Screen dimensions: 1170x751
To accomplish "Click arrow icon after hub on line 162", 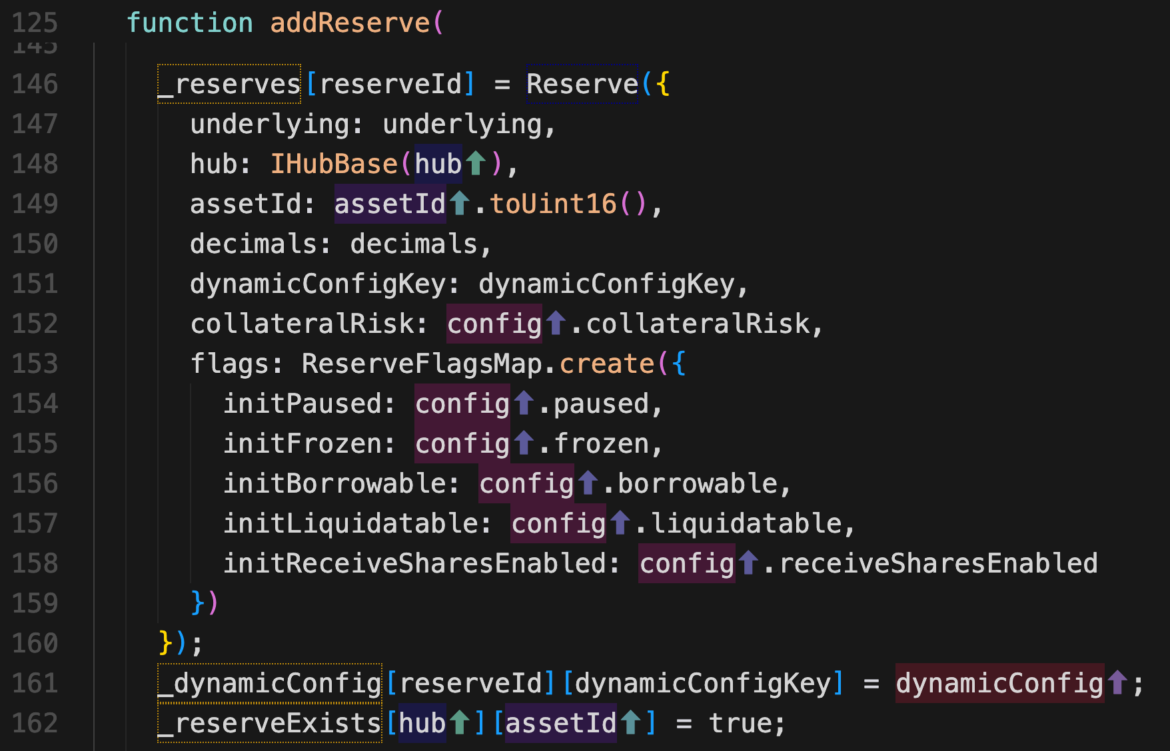I will (x=460, y=723).
